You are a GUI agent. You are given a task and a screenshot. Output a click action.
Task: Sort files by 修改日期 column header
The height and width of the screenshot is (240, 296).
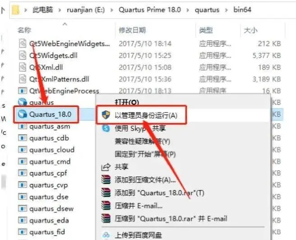click(x=132, y=30)
